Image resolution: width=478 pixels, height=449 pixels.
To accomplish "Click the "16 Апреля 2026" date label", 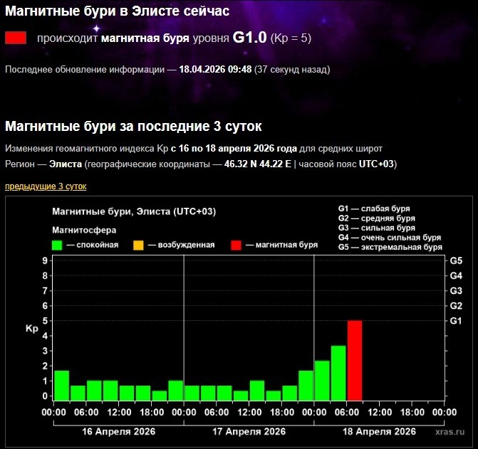I will (118, 431).
